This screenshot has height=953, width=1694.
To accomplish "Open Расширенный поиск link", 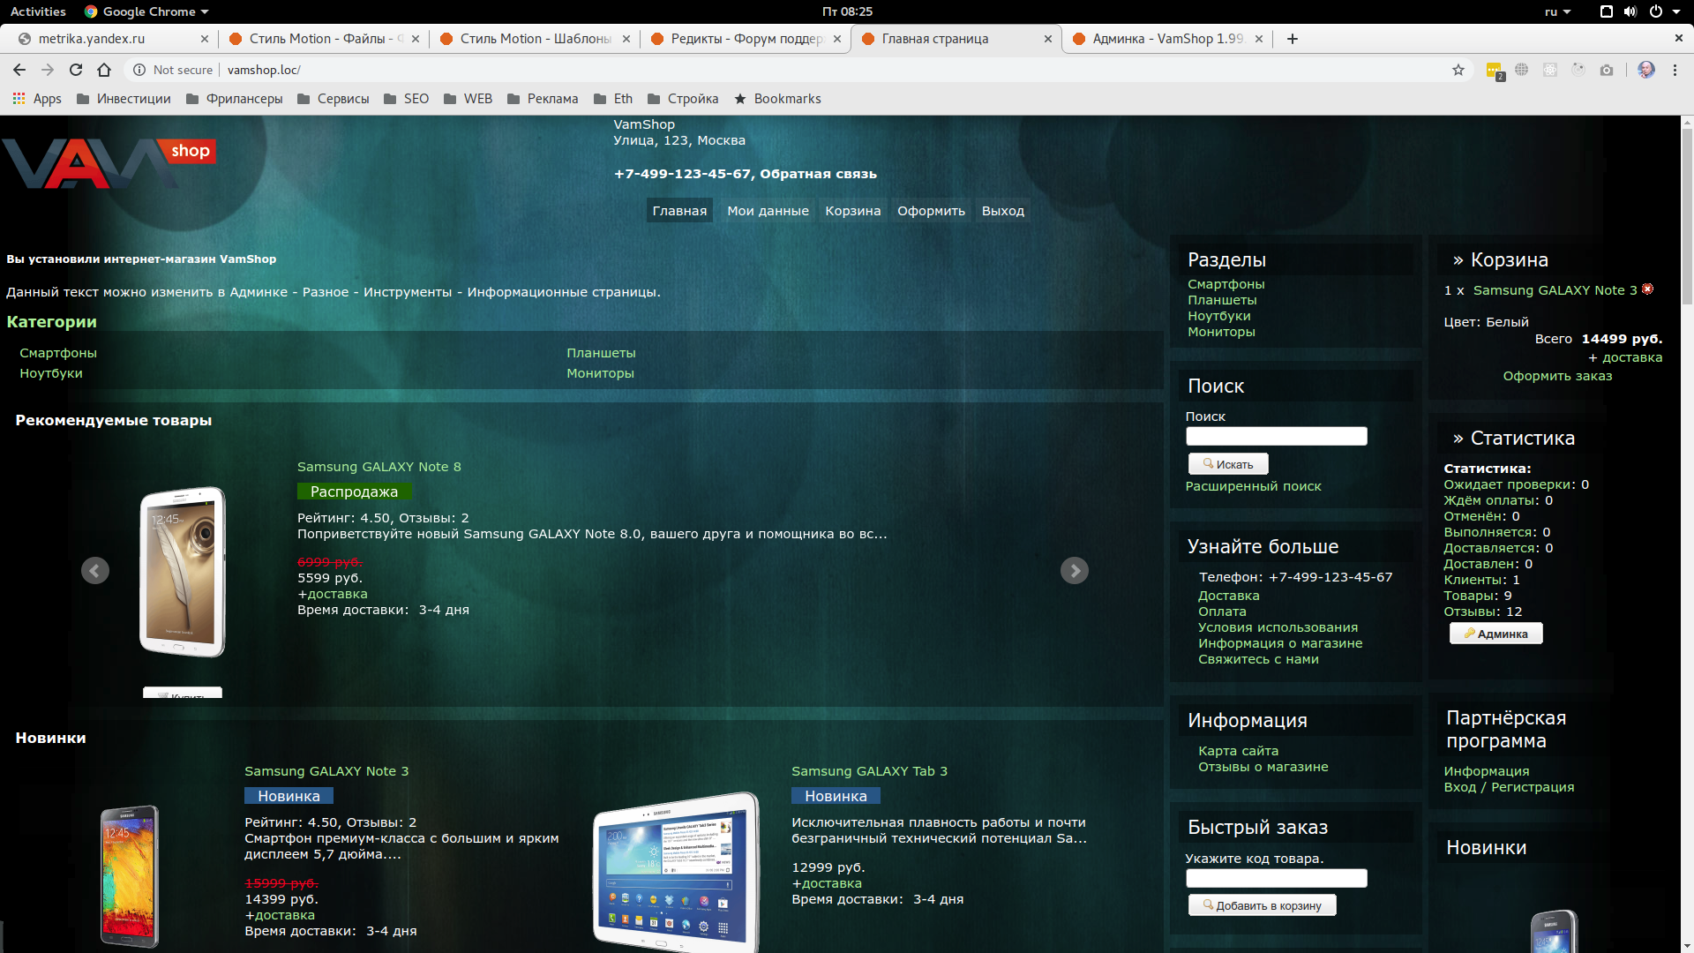I will (1253, 486).
